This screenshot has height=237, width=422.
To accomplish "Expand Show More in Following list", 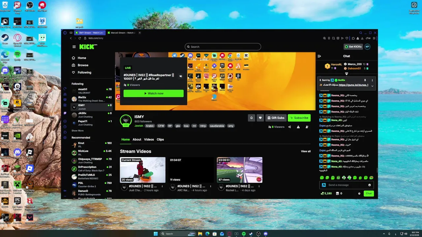I will point(77,131).
